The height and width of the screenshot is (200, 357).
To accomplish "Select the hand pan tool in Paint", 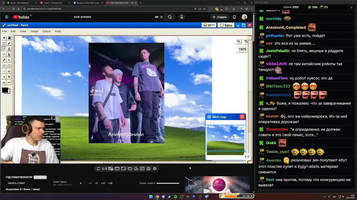I will (x=9, y=38).
